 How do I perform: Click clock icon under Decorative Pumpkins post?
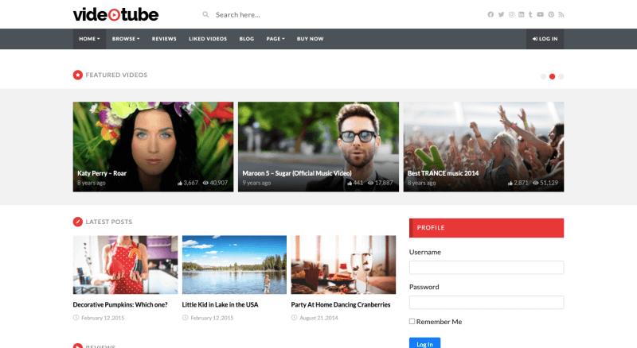76,318
